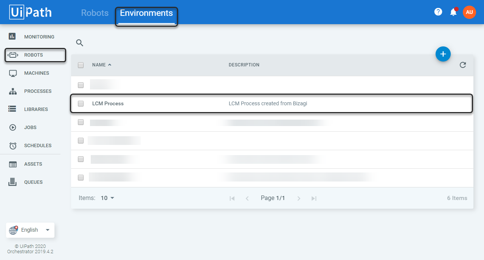Toggle the select-all header checkbox
The height and width of the screenshot is (260, 484).
click(81, 65)
